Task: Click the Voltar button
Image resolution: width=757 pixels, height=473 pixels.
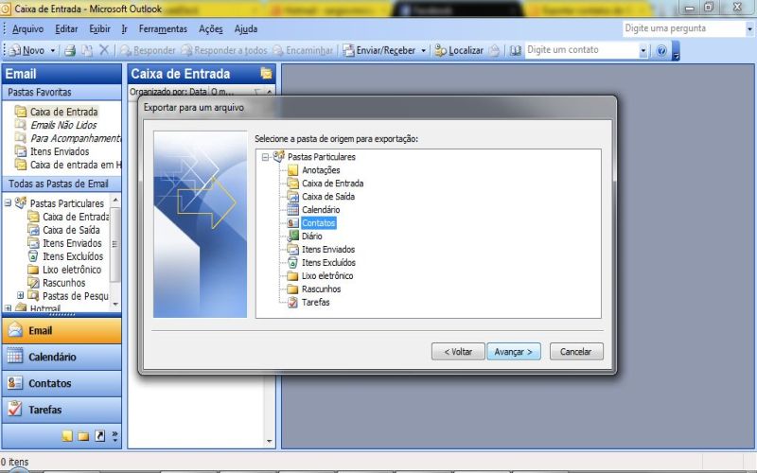Action: tap(458, 351)
